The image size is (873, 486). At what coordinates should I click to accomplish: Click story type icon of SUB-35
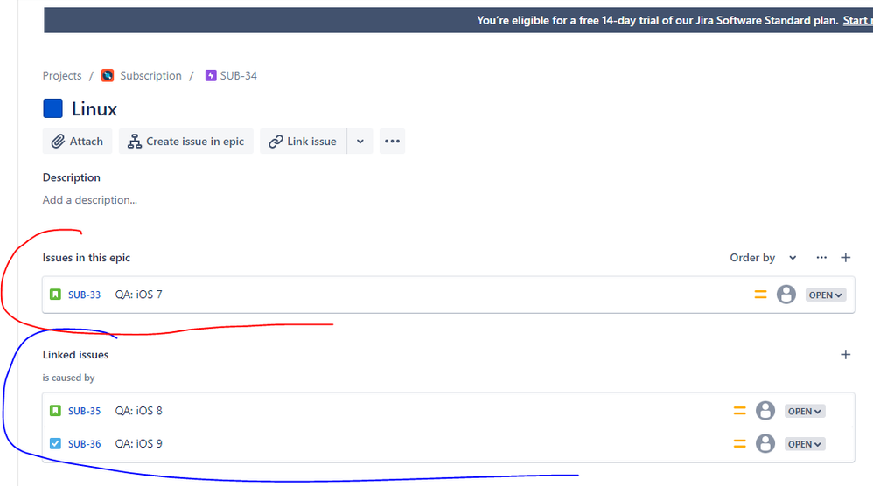pyautogui.click(x=55, y=410)
